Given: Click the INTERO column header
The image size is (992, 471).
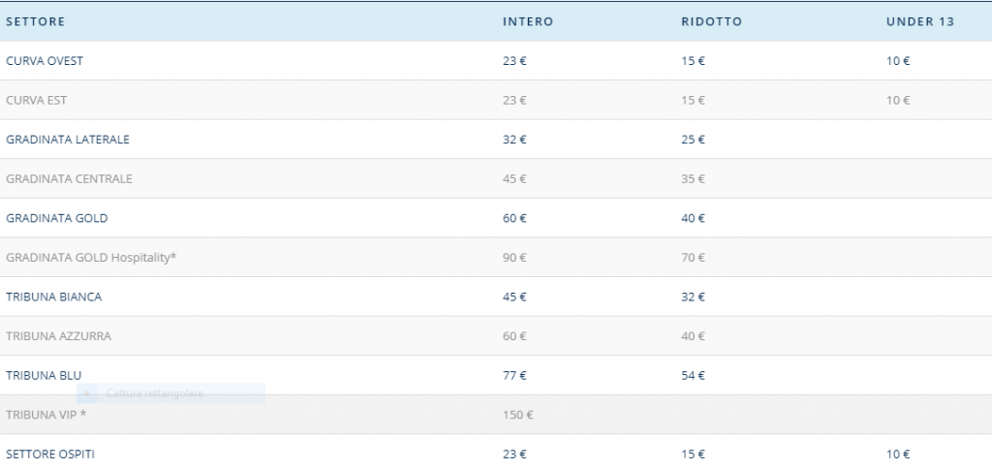Looking at the screenshot, I should point(528,21).
